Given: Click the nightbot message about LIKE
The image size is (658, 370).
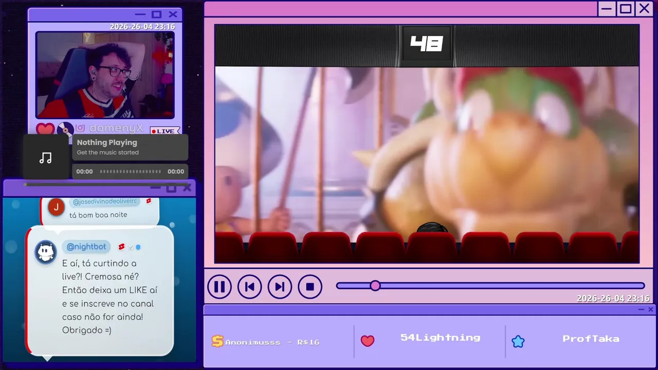Looking at the screenshot, I should [109, 297].
